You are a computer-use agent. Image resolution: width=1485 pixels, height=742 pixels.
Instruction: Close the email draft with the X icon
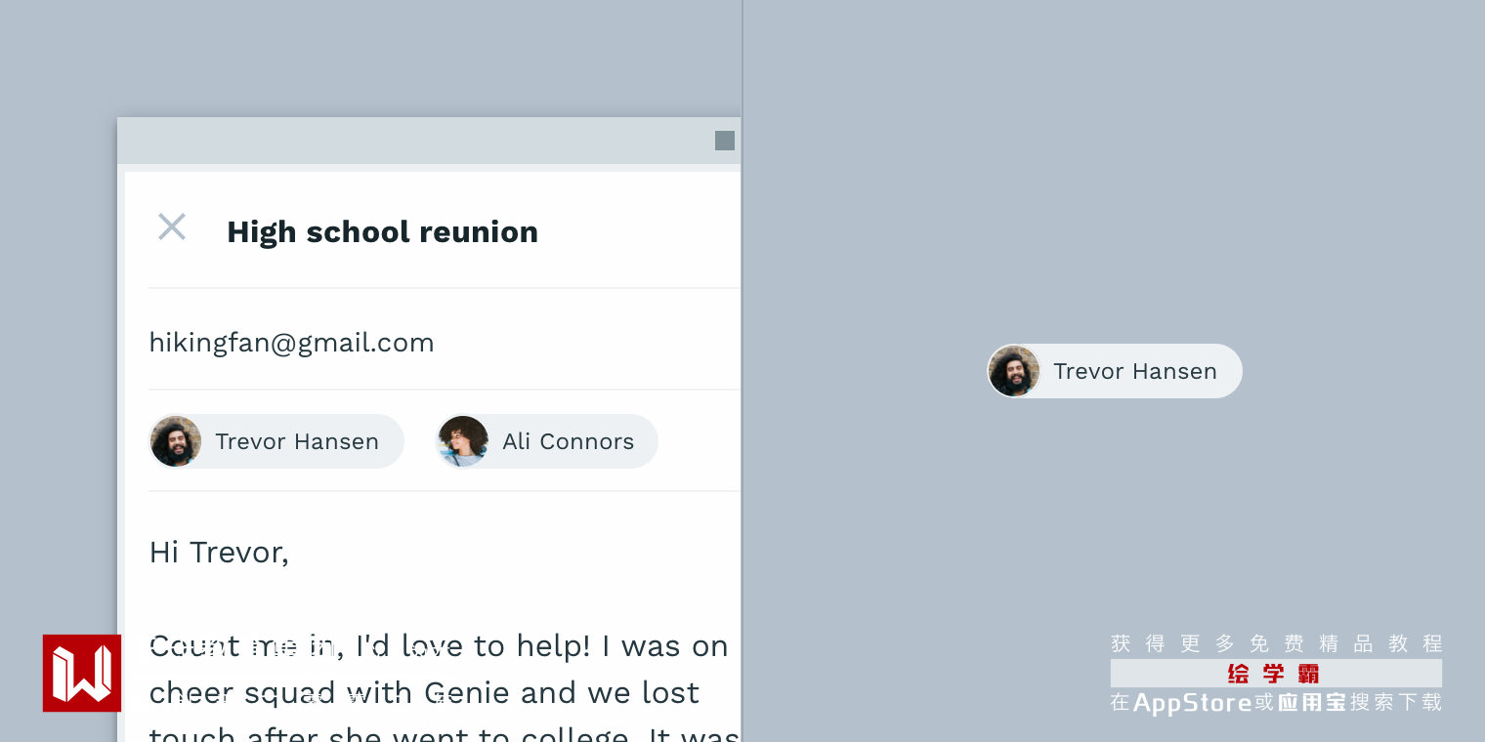click(172, 227)
